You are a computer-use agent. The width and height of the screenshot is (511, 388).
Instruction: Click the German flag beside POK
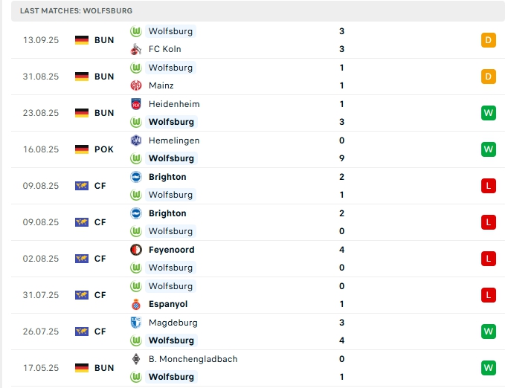82,149
